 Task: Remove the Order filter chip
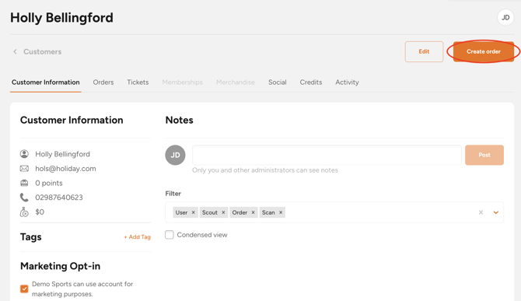click(x=253, y=212)
